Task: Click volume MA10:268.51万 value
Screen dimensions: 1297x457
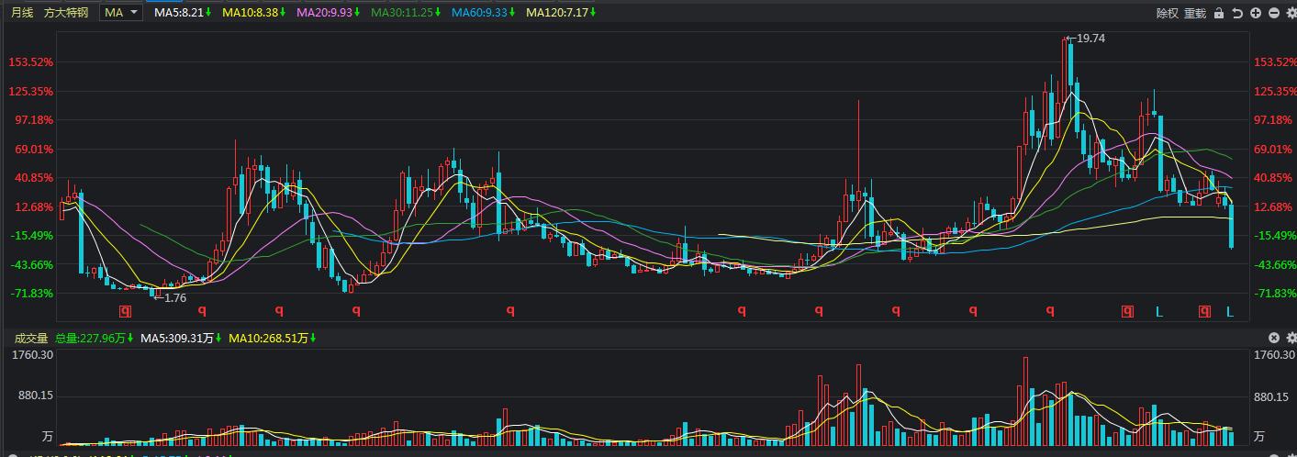Action: (x=273, y=338)
